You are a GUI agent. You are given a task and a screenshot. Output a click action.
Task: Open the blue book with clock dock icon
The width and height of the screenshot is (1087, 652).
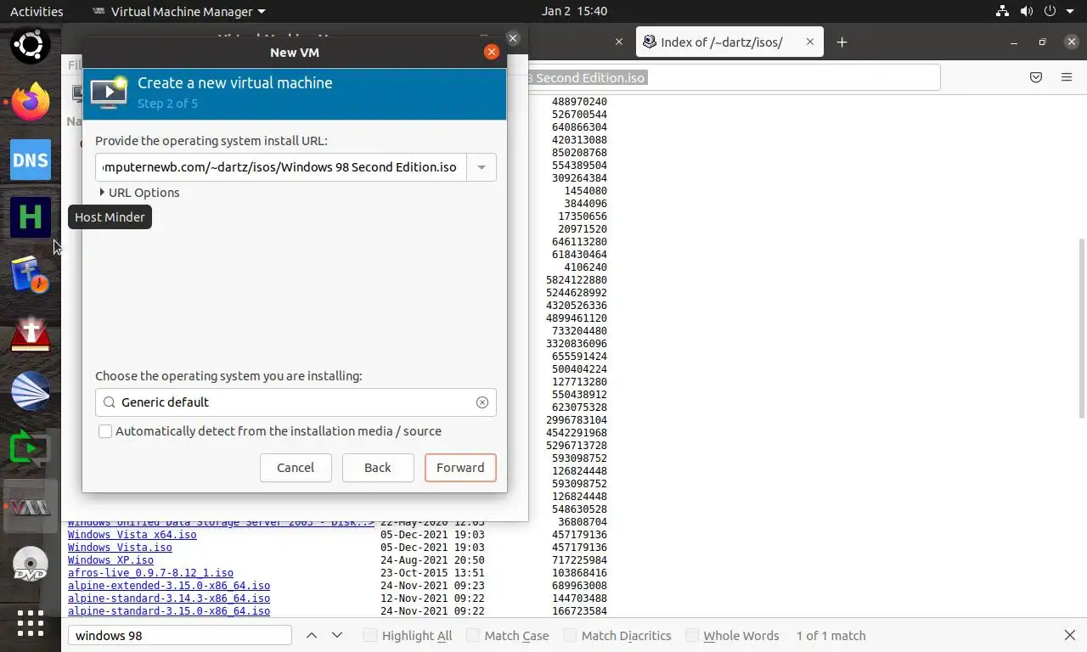coord(31,276)
